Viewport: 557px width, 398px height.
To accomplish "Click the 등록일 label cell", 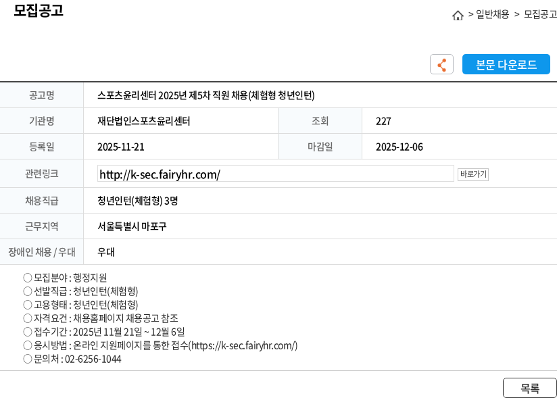I will [41, 147].
